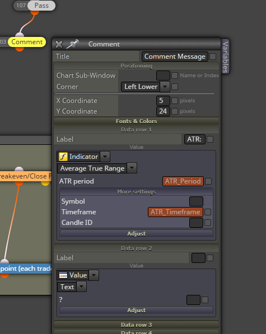Open the Indicator type dropdown arrow
Image resolution: width=266 pixels, height=334 pixels.
(x=105, y=157)
